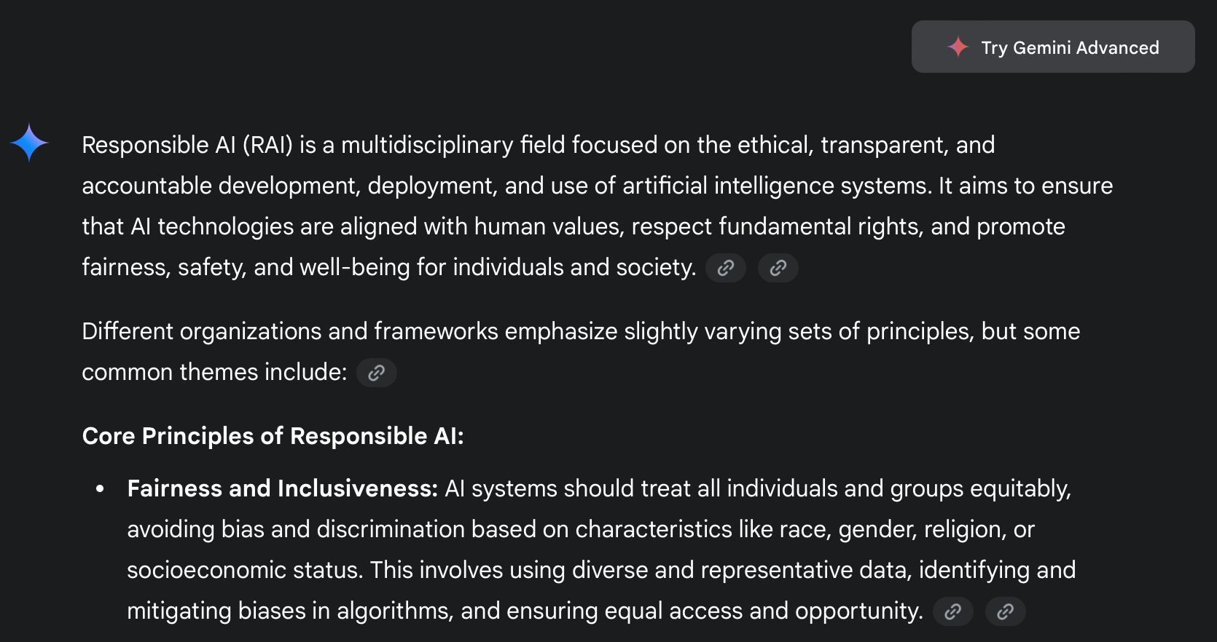Click the bullet marker before Fairness and Inclusiveness

[100, 488]
